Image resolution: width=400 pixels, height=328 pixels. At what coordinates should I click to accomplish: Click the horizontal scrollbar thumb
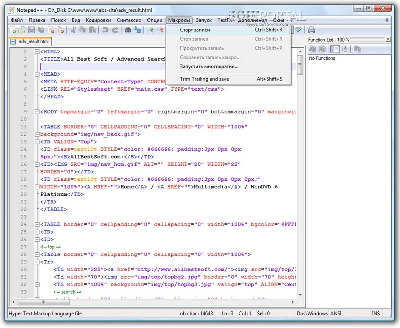tap(44, 302)
